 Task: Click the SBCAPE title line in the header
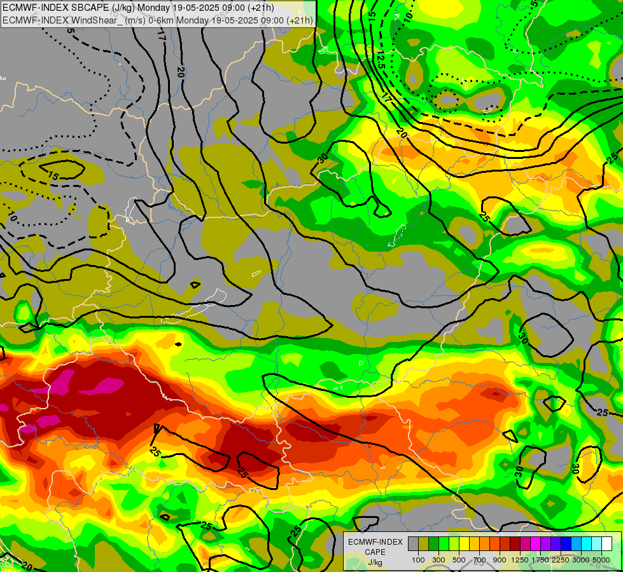click(138, 8)
